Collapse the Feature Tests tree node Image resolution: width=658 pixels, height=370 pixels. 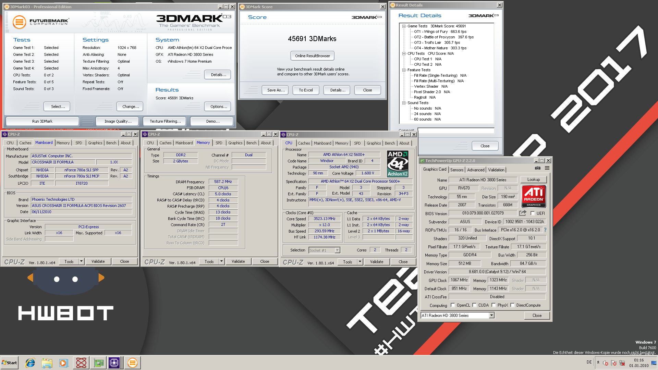coord(404,70)
